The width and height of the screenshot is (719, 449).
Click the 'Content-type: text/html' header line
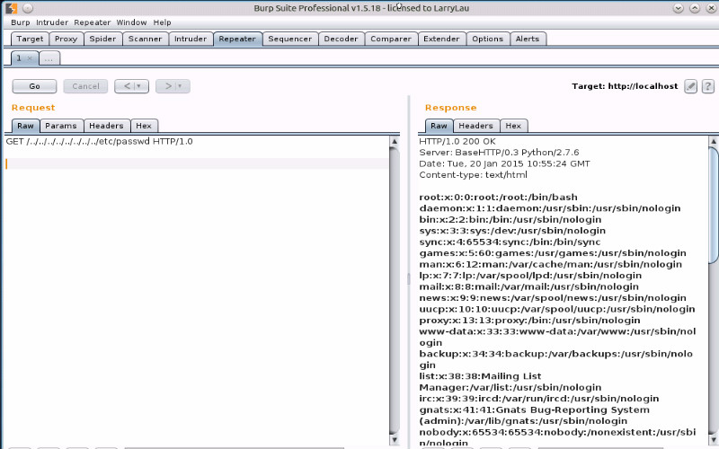coord(474,174)
